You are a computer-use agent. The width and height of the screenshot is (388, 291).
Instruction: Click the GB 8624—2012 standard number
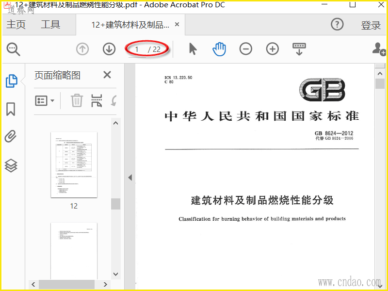click(x=334, y=133)
